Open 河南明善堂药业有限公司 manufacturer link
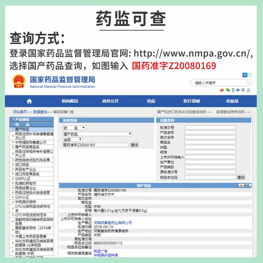The height and width of the screenshot is (263, 263). click(113, 223)
